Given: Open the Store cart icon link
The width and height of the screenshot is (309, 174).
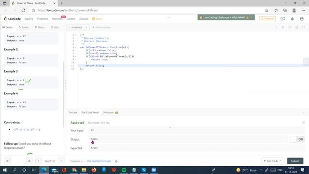Looking at the screenshot, I should point(97,19).
